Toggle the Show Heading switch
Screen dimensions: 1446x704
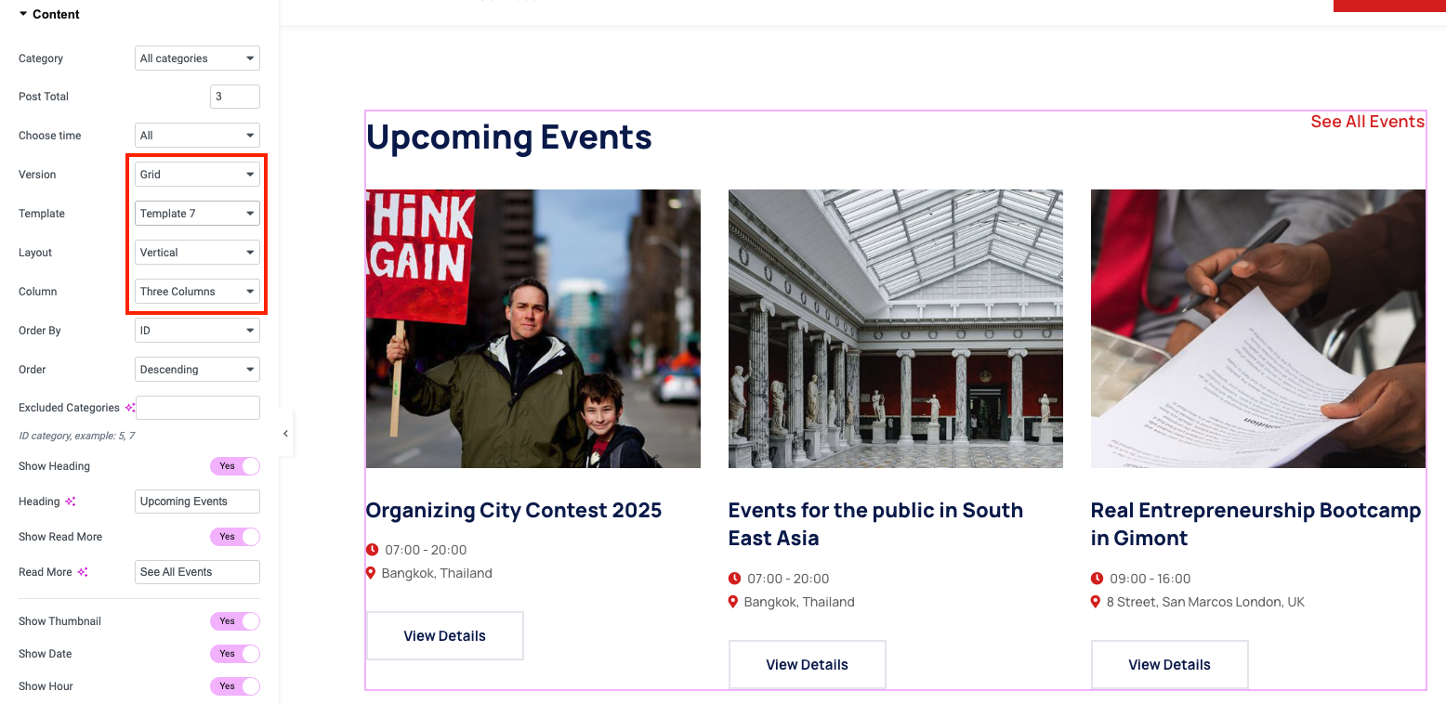click(234, 466)
